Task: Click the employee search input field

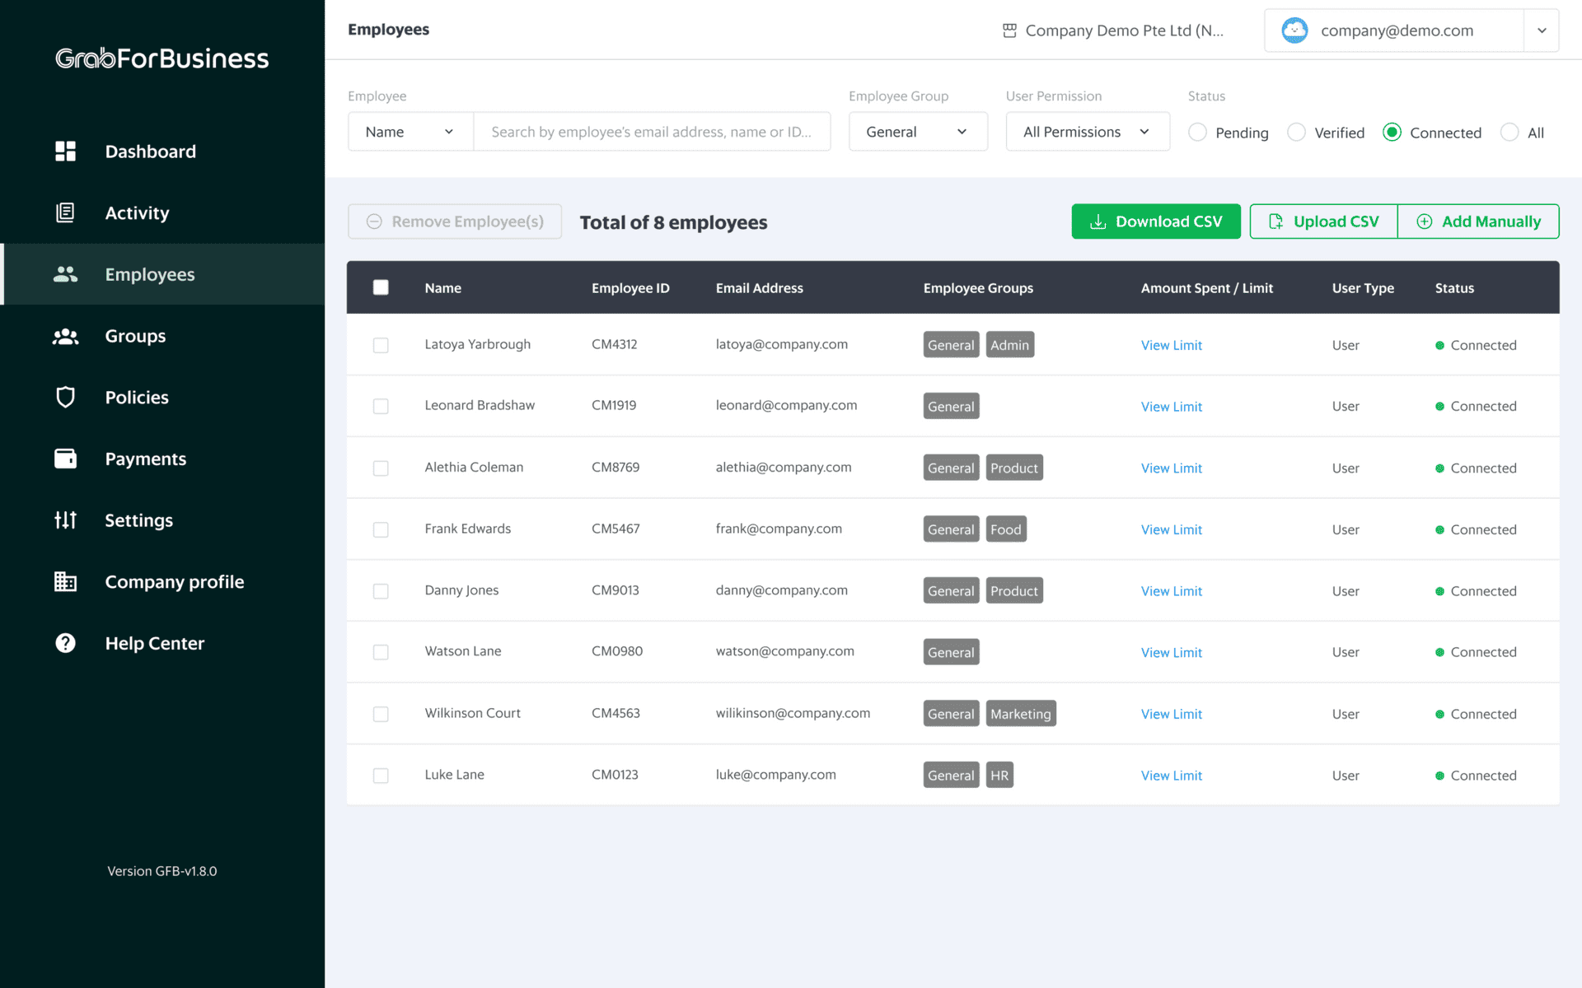Action: [652, 131]
